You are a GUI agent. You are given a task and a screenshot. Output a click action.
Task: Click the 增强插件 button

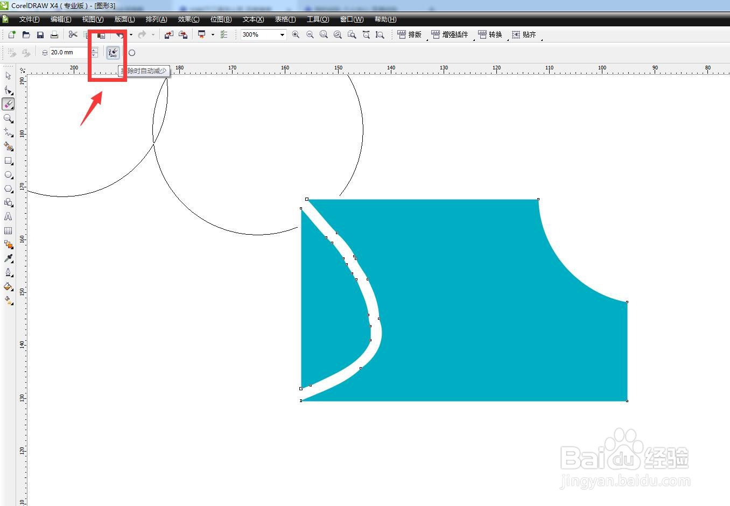pyautogui.click(x=450, y=34)
